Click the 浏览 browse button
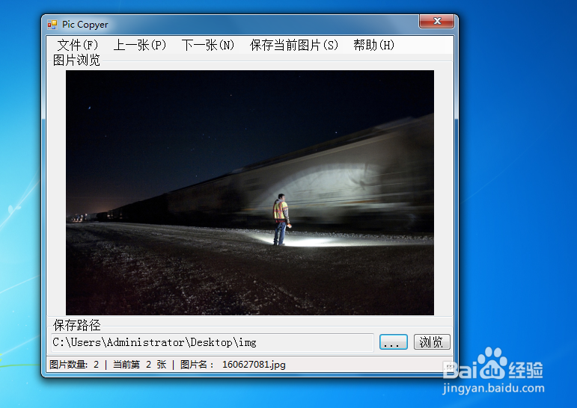Screen dimensions: 577x408 pos(432,341)
